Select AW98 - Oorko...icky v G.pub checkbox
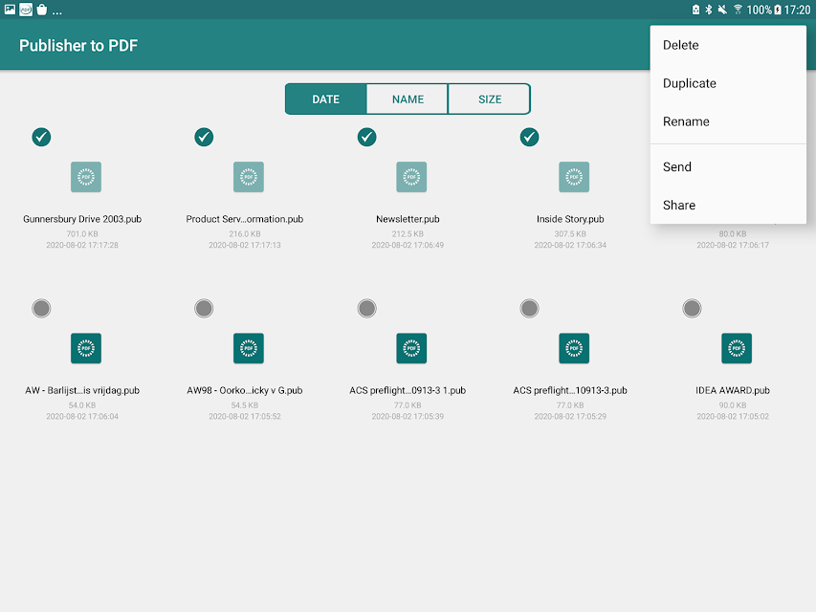816x612 pixels. tap(204, 308)
